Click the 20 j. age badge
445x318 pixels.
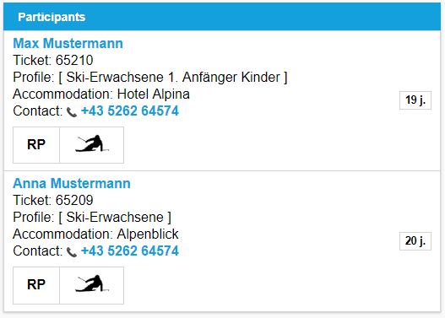(415, 241)
